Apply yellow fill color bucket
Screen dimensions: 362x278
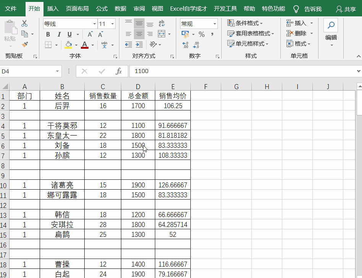coord(68,45)
